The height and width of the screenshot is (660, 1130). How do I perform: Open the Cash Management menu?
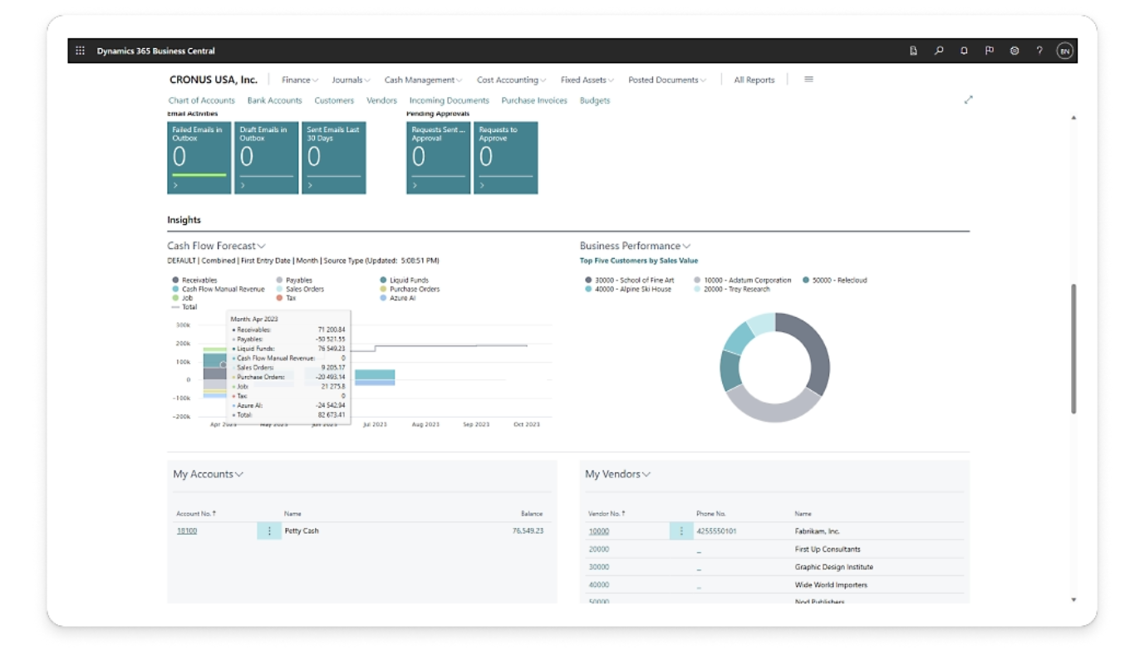click(424, 80)
